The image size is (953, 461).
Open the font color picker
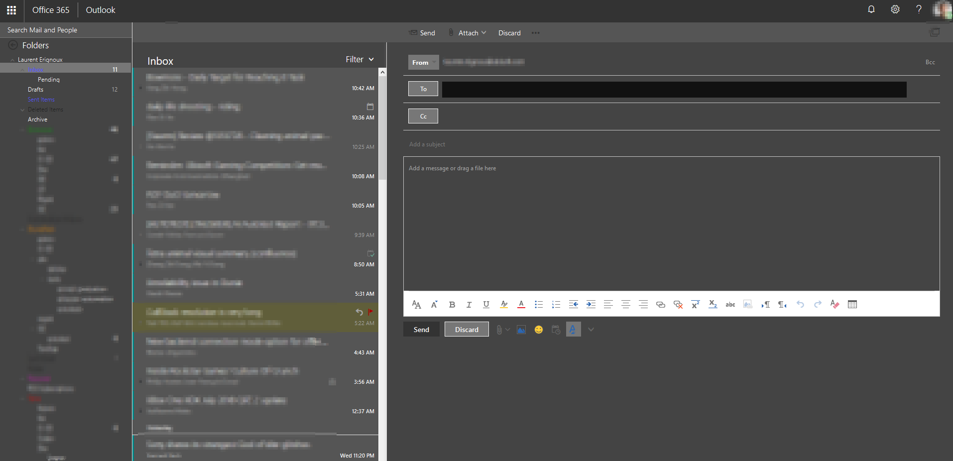521,304
